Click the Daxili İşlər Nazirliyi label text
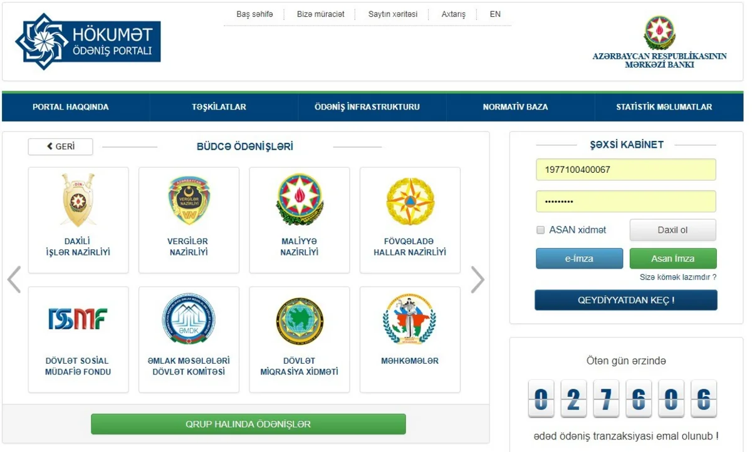Screen dimensions: 752x452 point(78,247)
